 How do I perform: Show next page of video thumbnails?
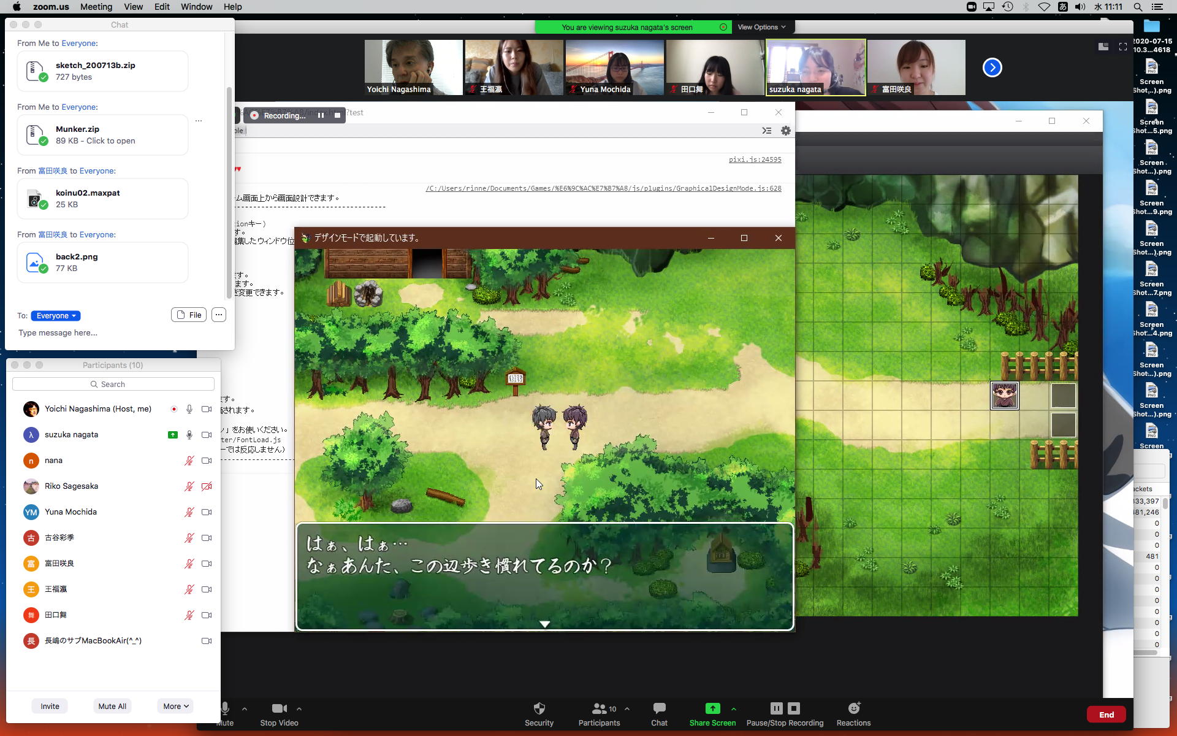point(992,67)
